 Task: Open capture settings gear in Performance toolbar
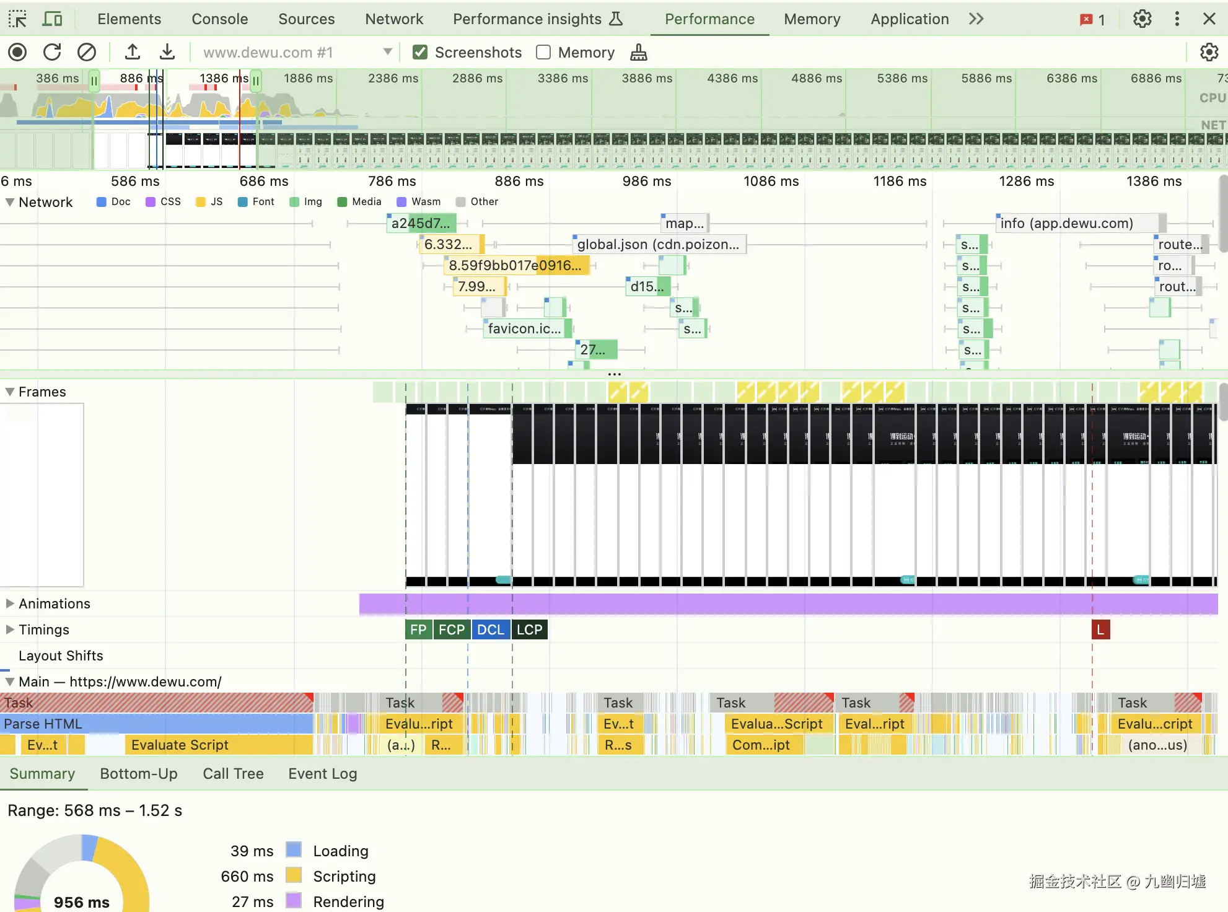coord(1209,53)
